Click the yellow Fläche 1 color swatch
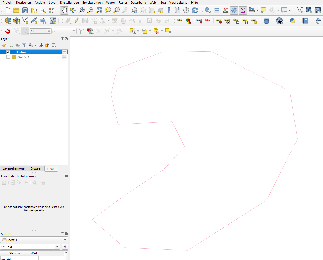323x260 pixels. pos(14,57)
